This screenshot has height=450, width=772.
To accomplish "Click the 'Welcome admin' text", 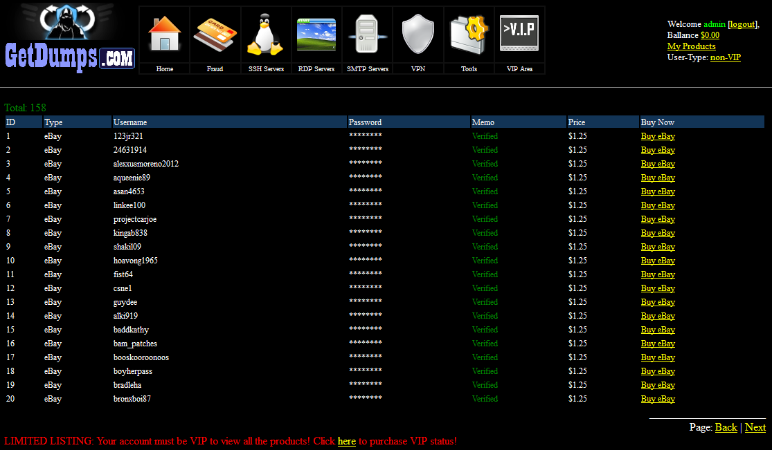I will coord(696,24).
